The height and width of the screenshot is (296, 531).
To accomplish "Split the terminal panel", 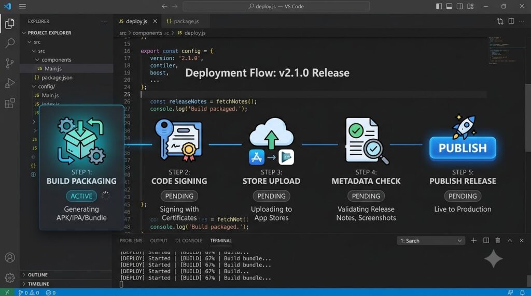I will (x=486, y=240).
